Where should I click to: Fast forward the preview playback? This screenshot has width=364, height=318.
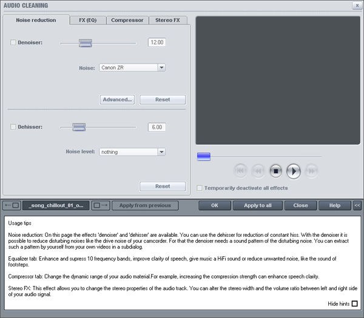(x=311, y=171)
